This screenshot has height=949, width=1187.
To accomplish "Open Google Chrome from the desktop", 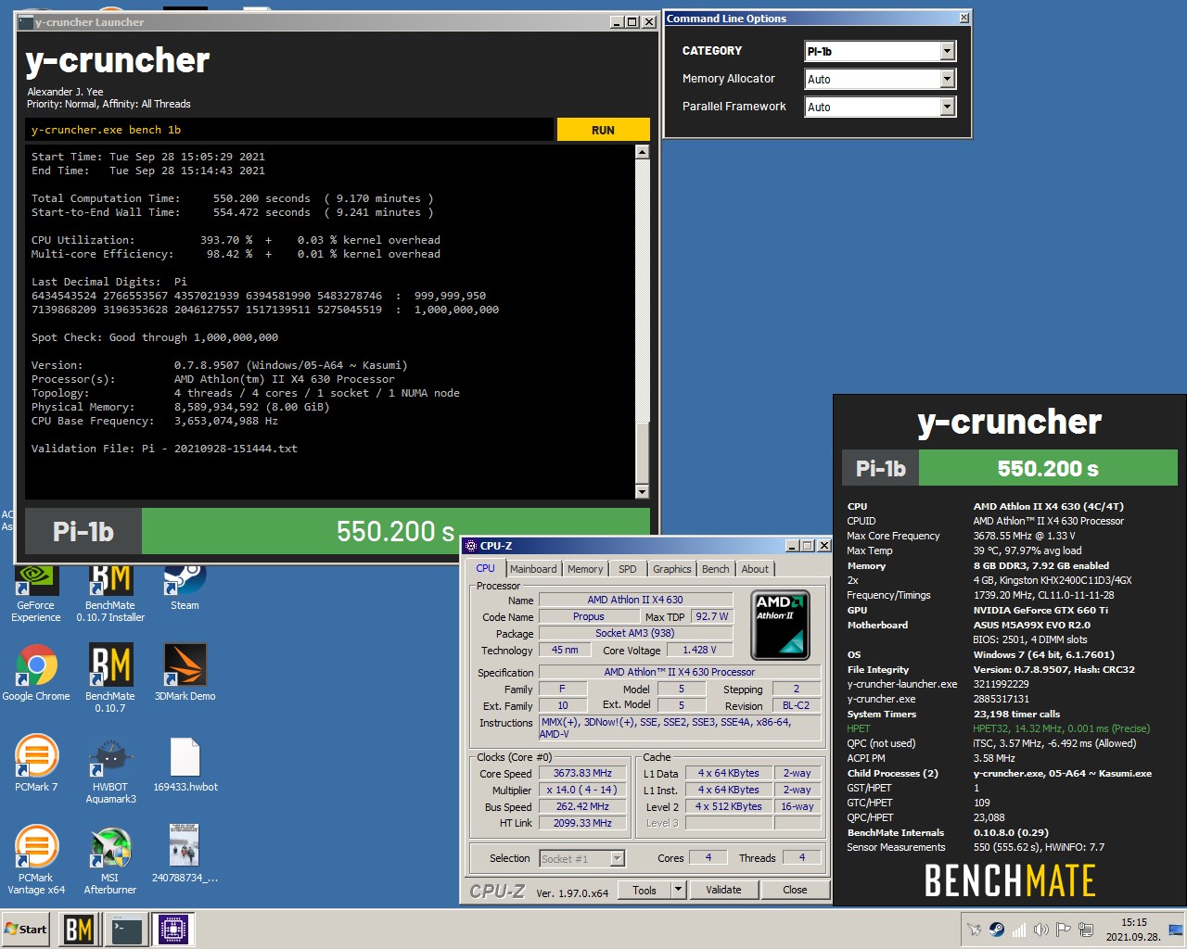I will coord(36,672).
